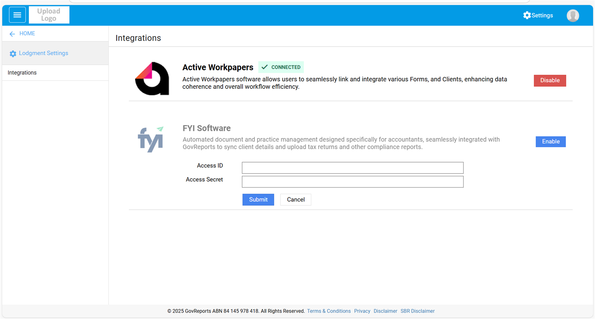Click the HOME link

coord(27,33)
